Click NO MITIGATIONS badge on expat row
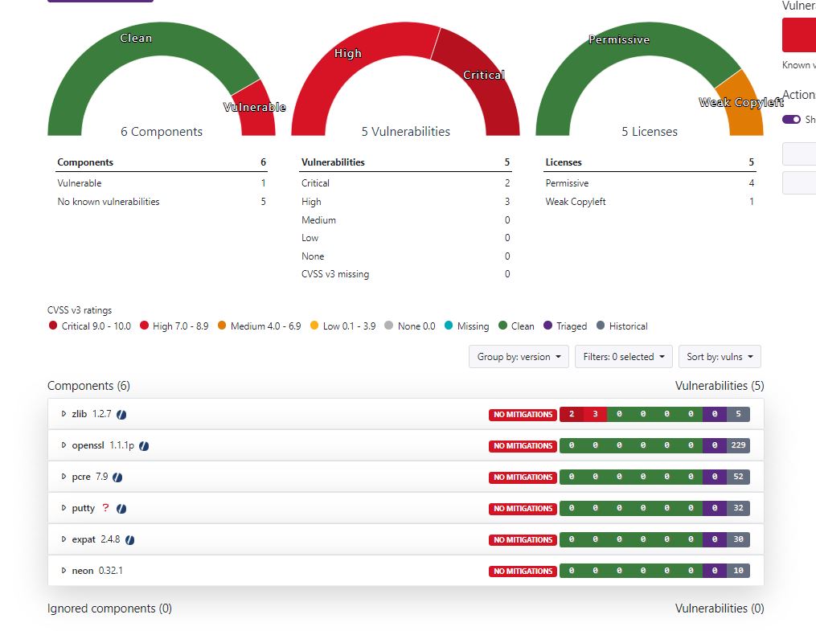The width and height of the screenshot is (816, 631). (523, 540)
